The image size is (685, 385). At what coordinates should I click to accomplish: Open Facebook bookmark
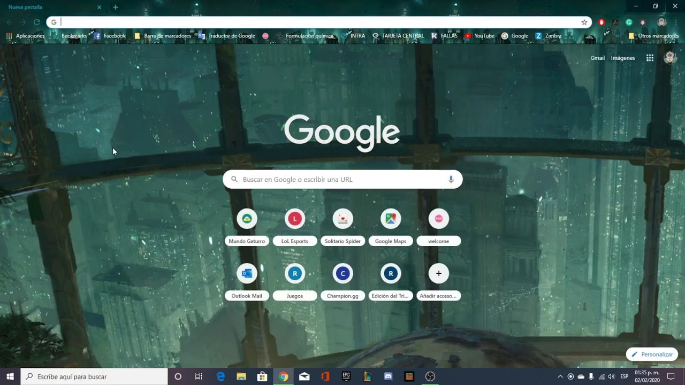110,36
